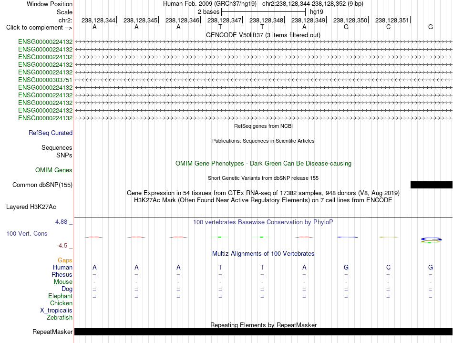Click the black RepeatMasker repeat bar
453x343 pixels.
tap(263, 332)
